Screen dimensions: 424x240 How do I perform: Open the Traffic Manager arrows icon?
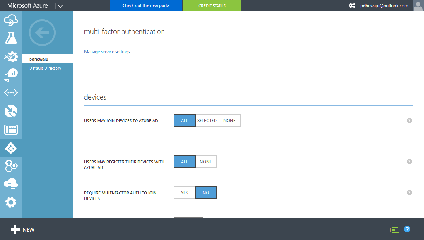(x=11, y=111)
